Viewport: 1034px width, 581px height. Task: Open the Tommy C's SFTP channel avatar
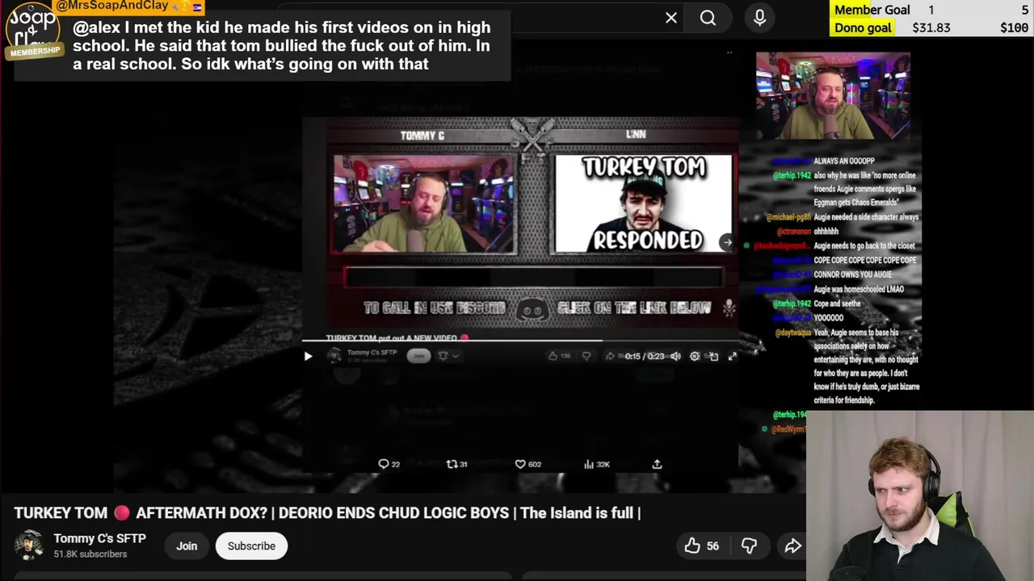pos(29,546)
